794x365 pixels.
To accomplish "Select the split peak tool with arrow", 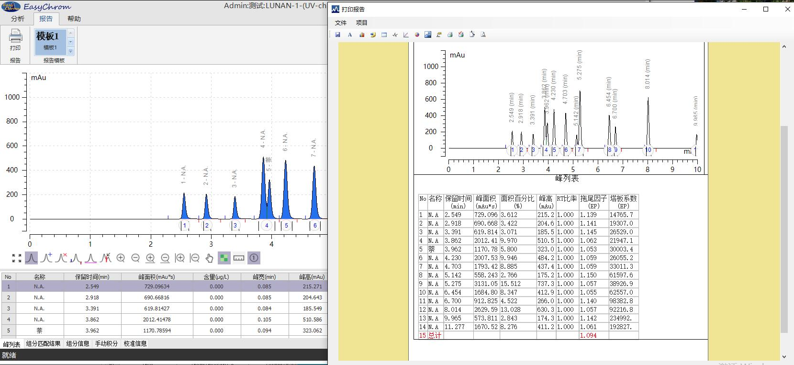I will [x=106, y=258].
